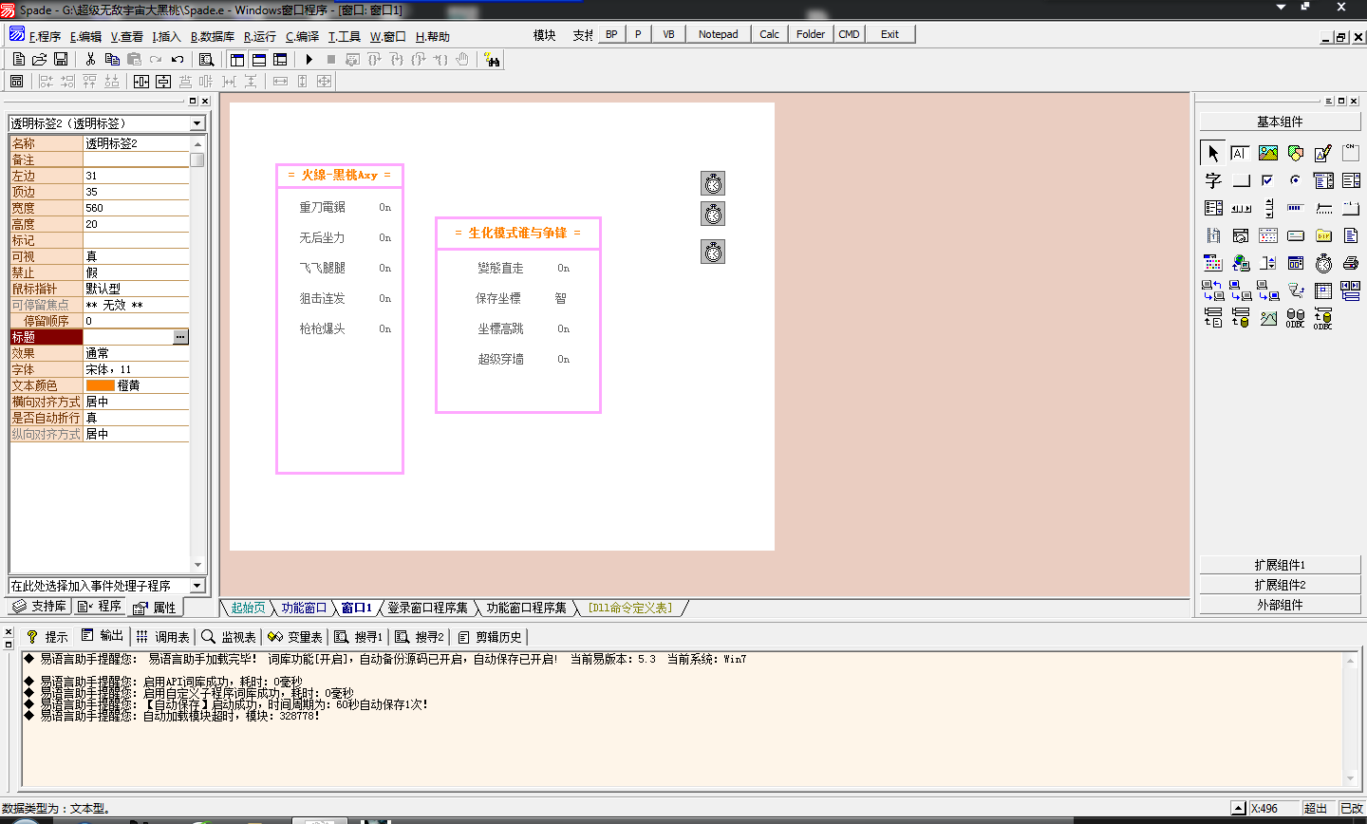Center component horizontally using alignment icon
1367x824 pixels.
click(x=141, y=82)
